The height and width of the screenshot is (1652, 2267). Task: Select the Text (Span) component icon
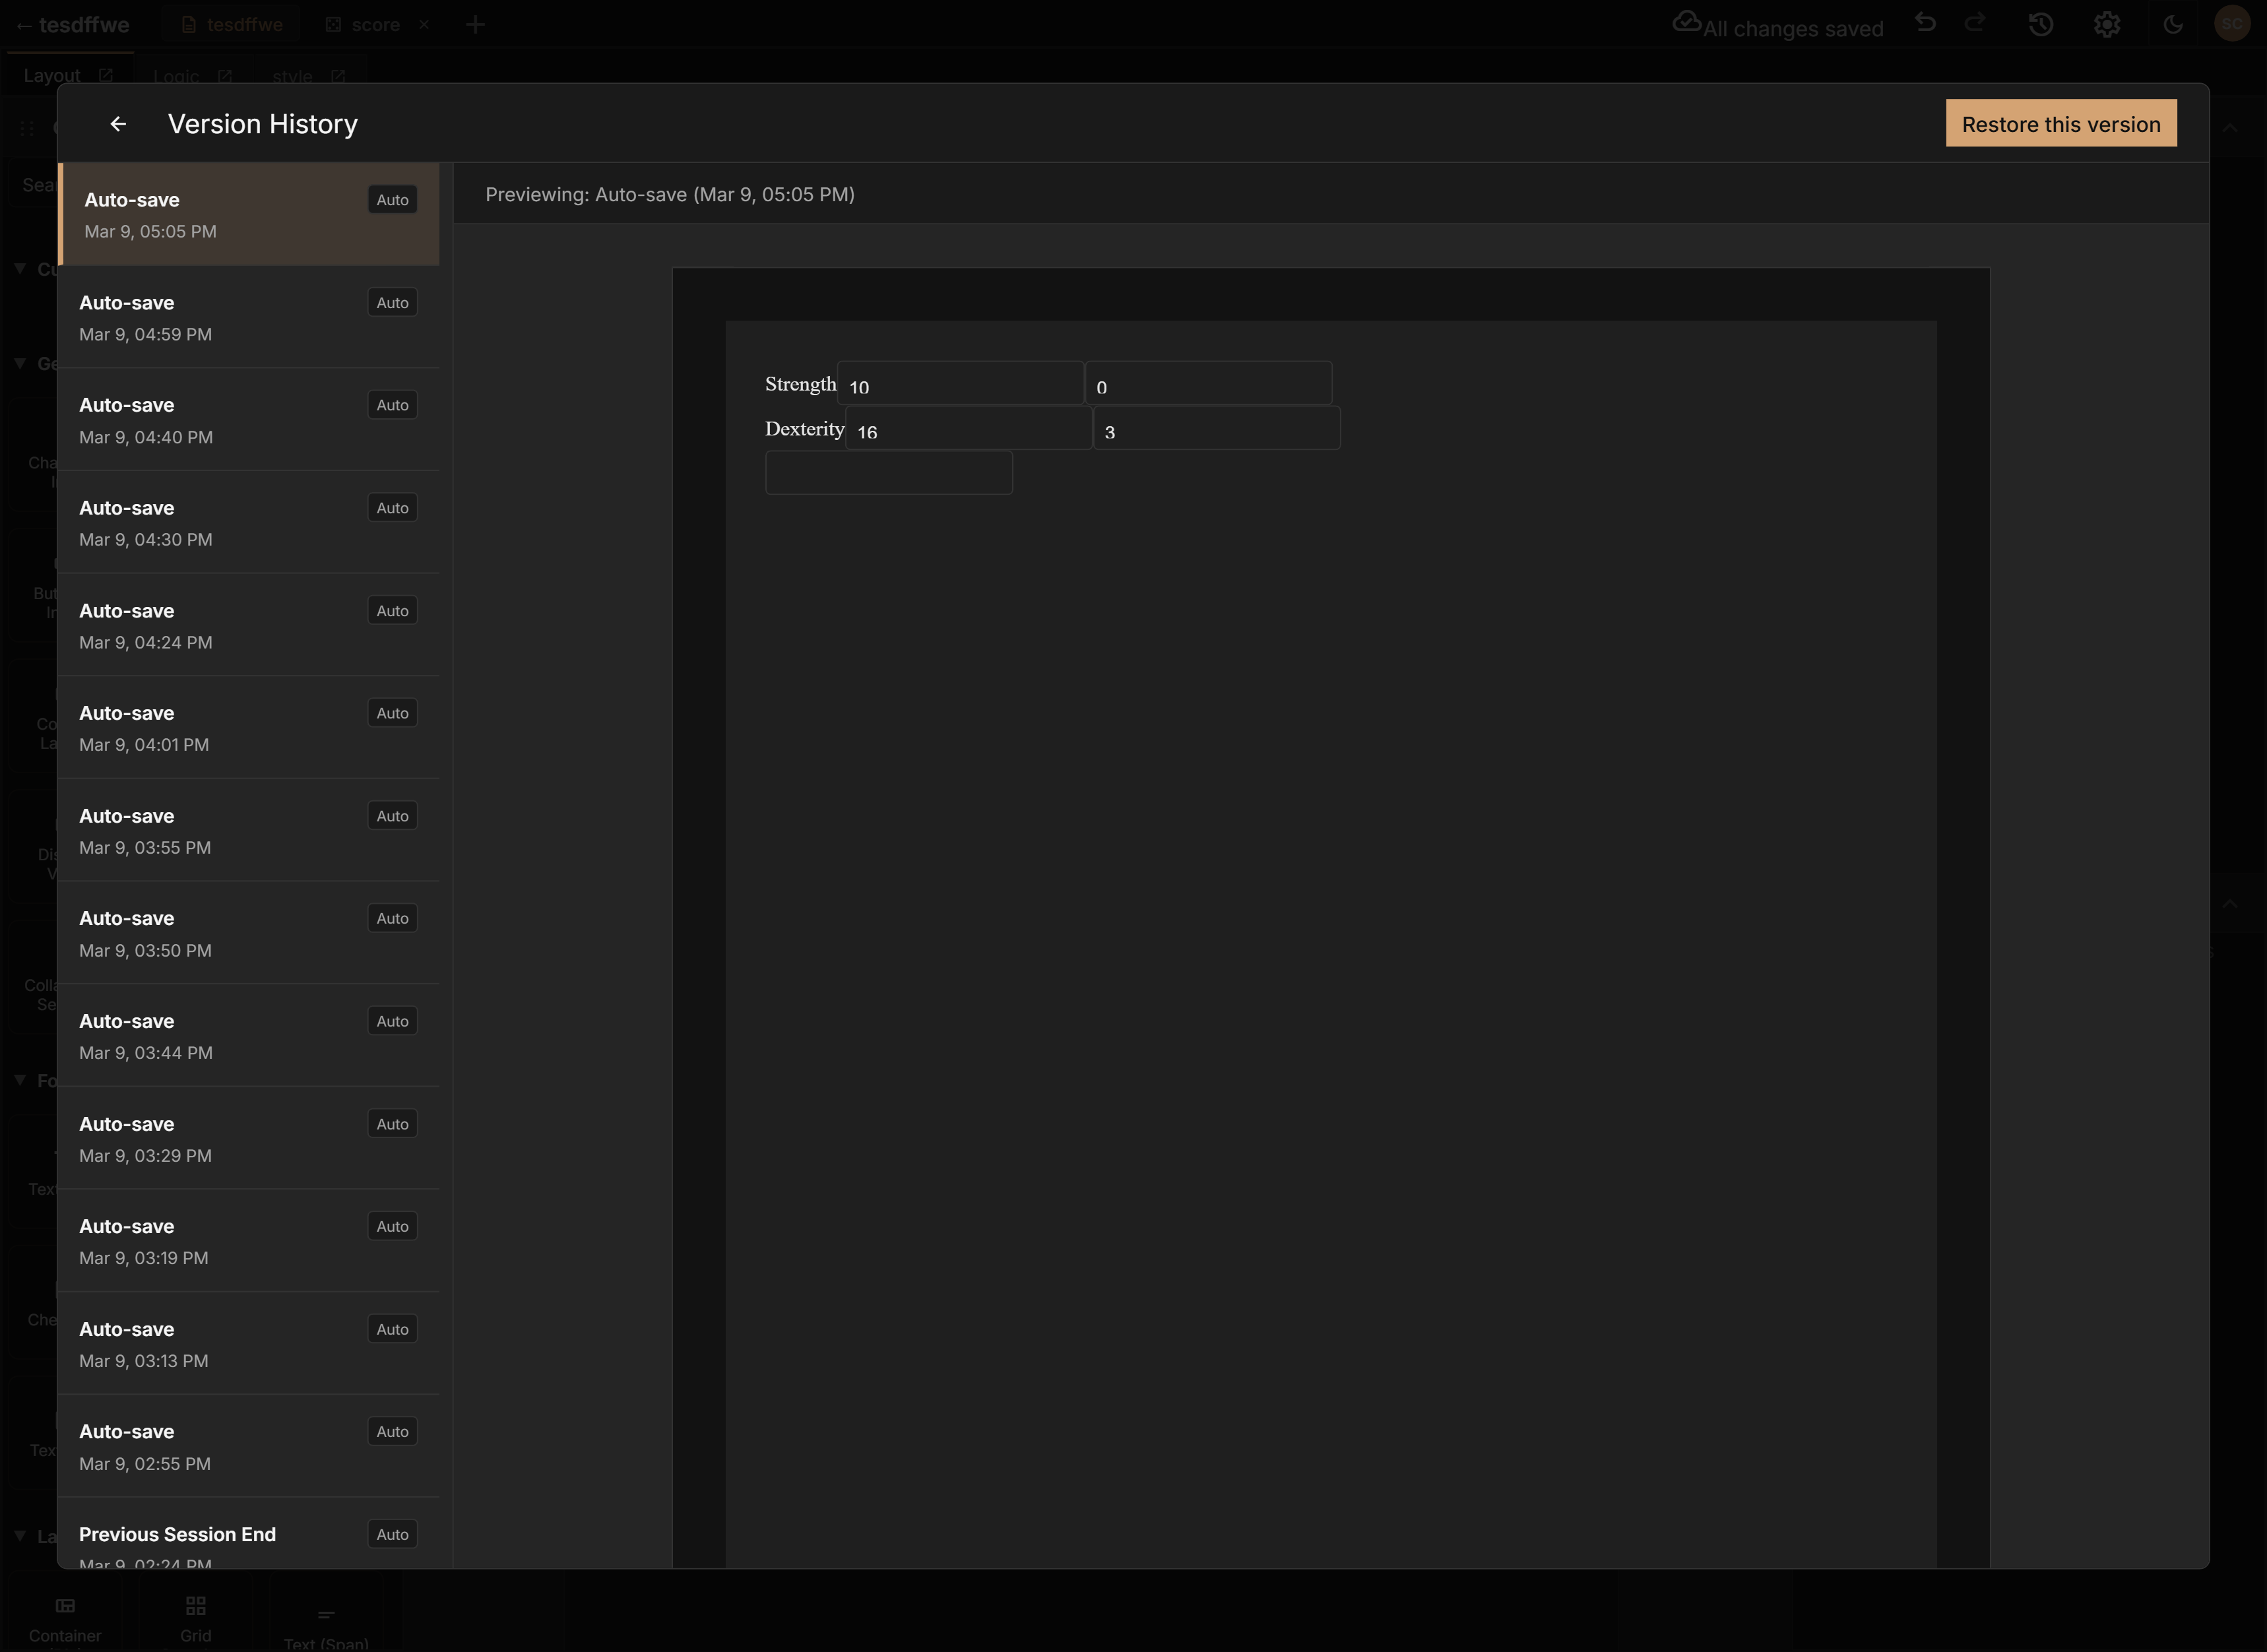click(x=326, y=1613)
